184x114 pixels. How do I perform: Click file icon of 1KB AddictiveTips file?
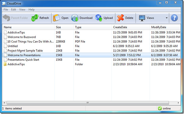[5, 32]
